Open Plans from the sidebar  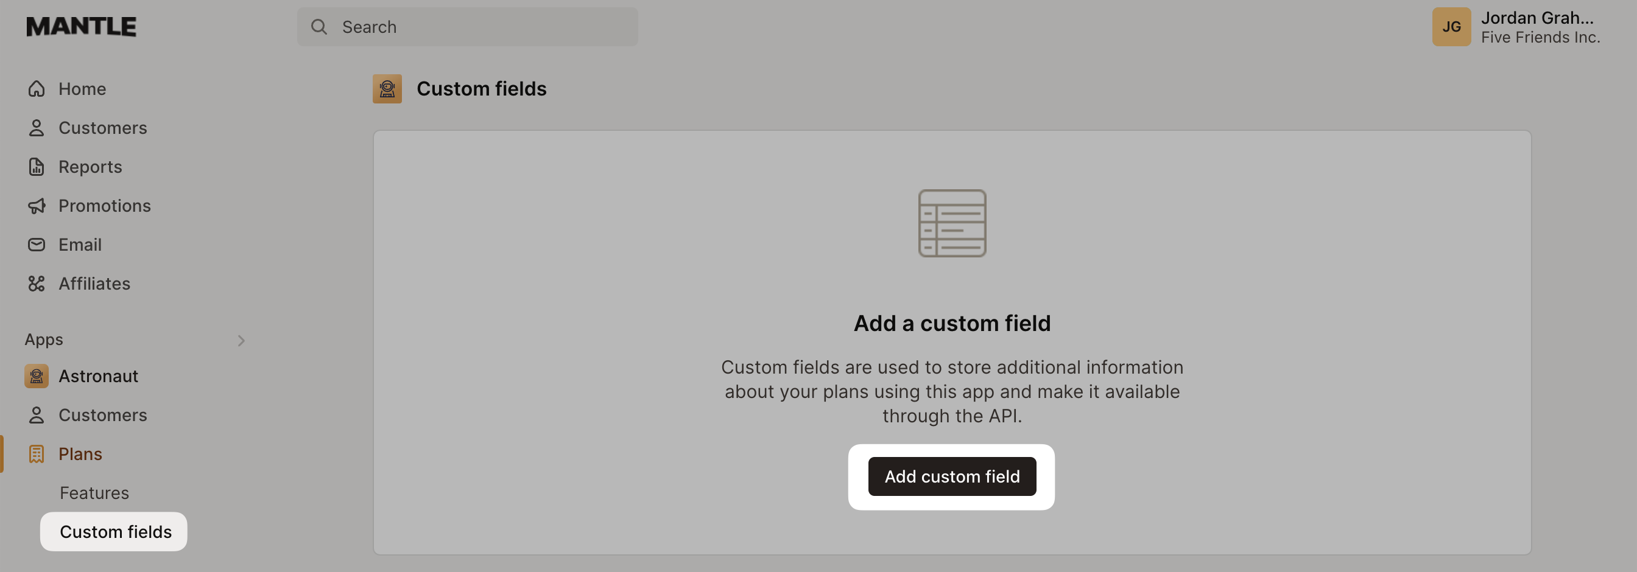coord(80,454)
